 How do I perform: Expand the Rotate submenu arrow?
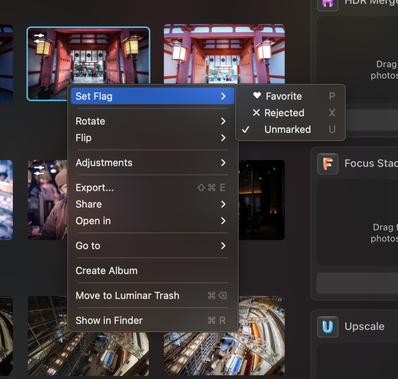pos(223,121)
